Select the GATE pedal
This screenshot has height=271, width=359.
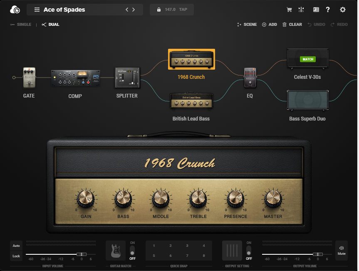click(29, 78)
